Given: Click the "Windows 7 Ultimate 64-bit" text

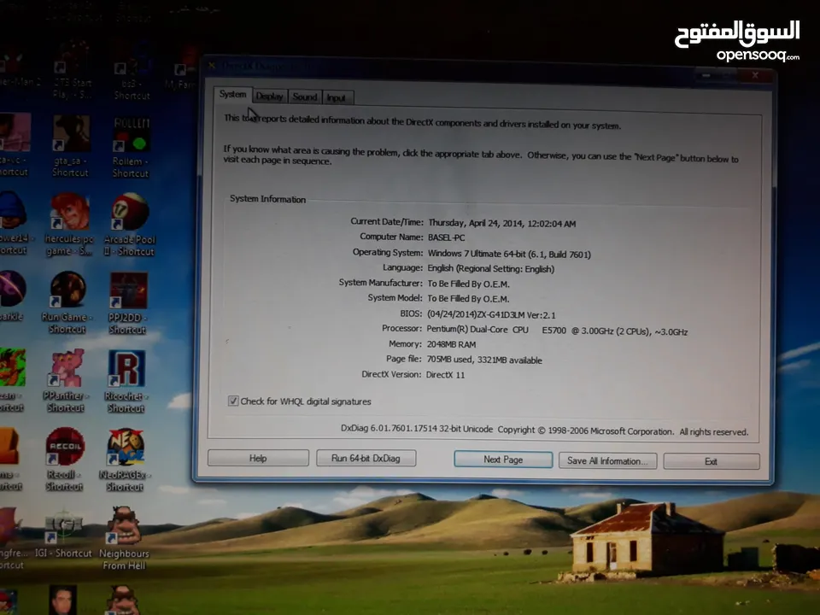Looking at the screenshot, I should click(477, 254).
